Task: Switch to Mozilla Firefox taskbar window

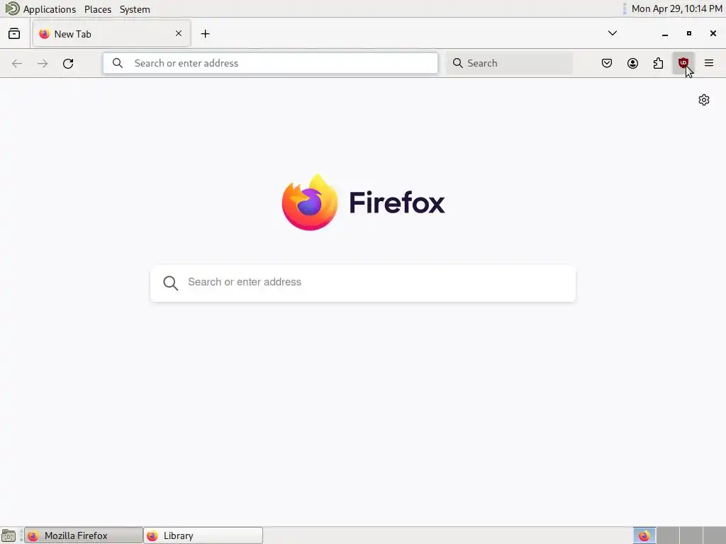Action: (x=84, y=535)
